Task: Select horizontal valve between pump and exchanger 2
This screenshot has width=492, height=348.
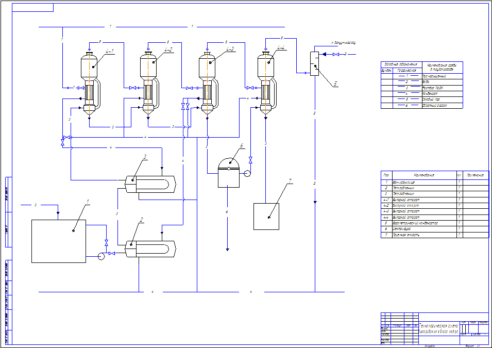Action: [x=112, y=254]
